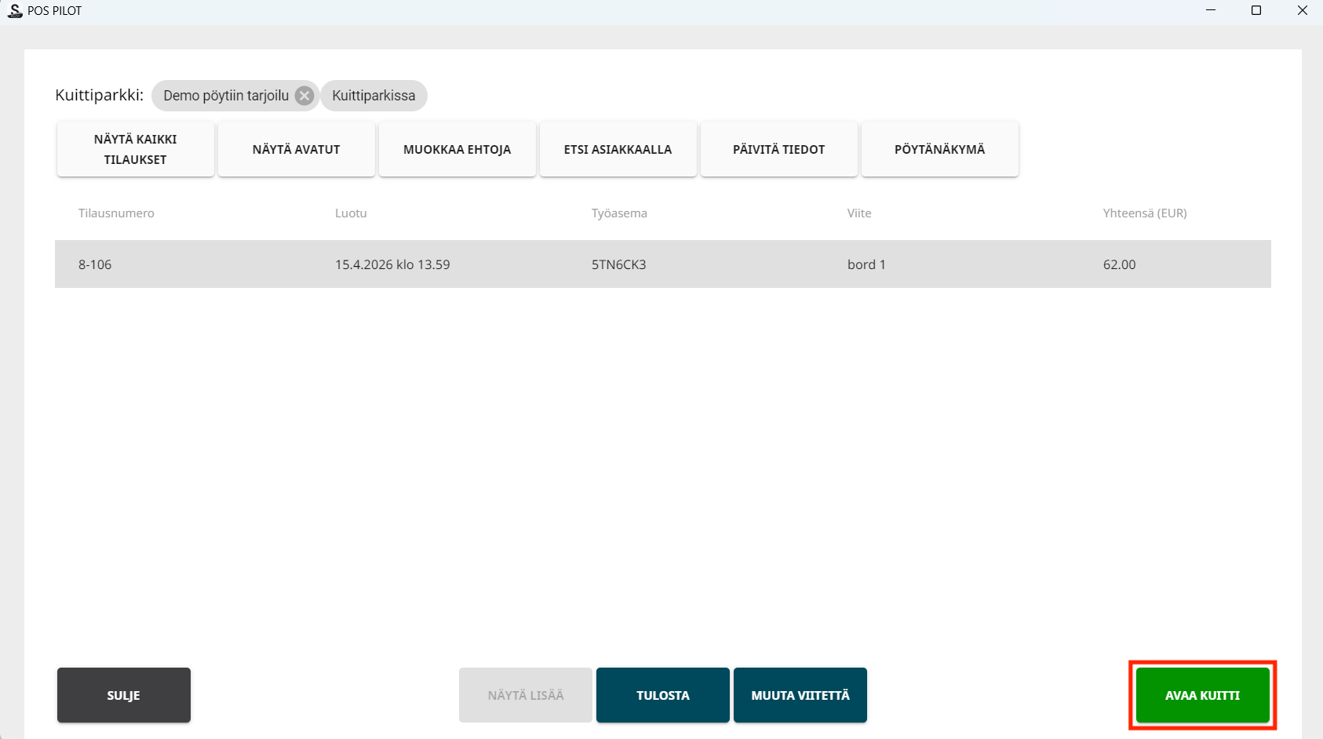
Task: Click workstation cell '5TN6CK3'
Action: click(619, 264)
